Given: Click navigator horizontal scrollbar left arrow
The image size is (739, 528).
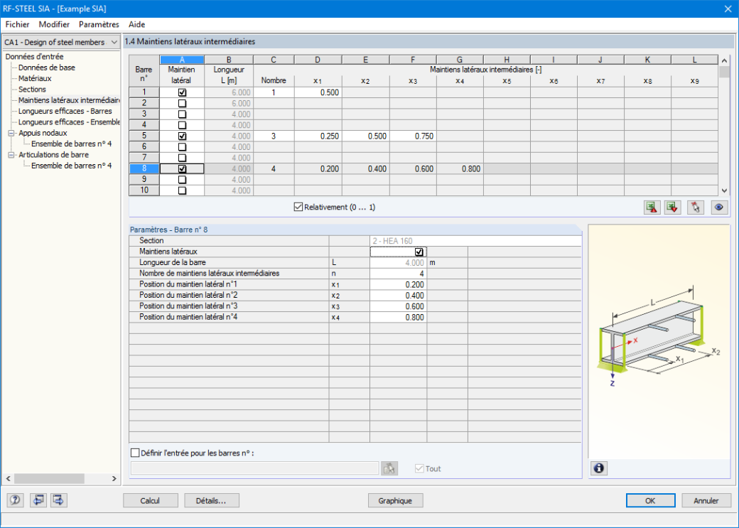Looking at the screenshot, I should [8, 478].
